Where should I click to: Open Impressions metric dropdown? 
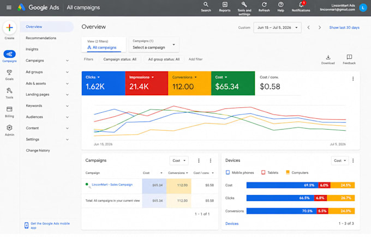[x=153, y=77]
